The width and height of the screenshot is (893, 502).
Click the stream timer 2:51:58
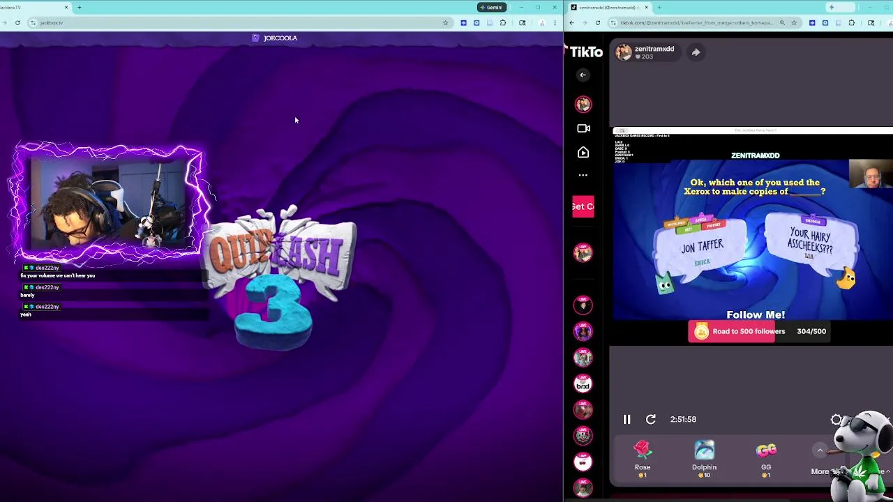[x=683, y=419]
